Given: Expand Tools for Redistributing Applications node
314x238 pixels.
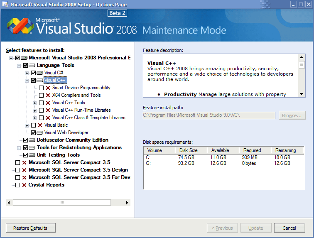Looking at the screenshot, I should [19, 148].
